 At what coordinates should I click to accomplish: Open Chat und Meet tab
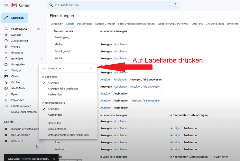coord(215,24)
